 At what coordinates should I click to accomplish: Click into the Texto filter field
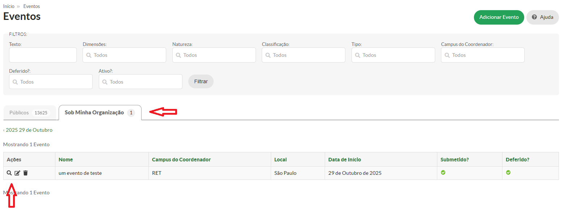43,55
